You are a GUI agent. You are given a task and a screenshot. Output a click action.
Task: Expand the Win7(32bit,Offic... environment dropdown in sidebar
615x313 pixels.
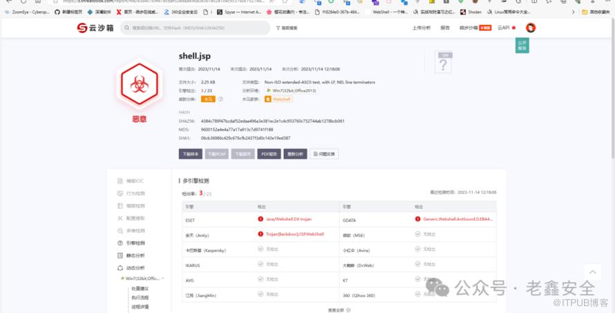(144, 279)
